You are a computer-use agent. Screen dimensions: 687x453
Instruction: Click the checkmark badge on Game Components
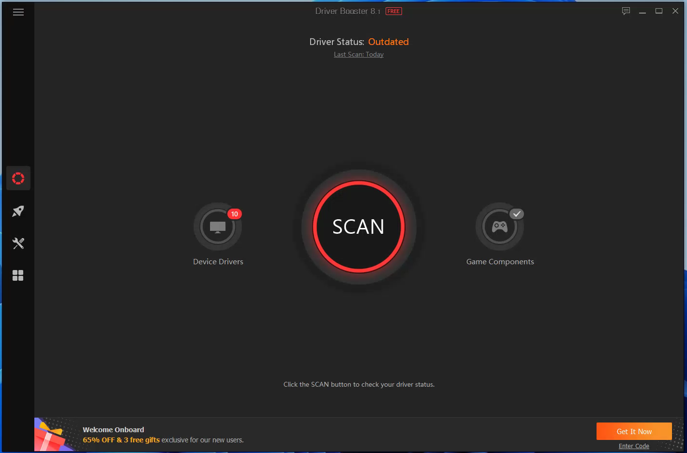coord(517,214)
